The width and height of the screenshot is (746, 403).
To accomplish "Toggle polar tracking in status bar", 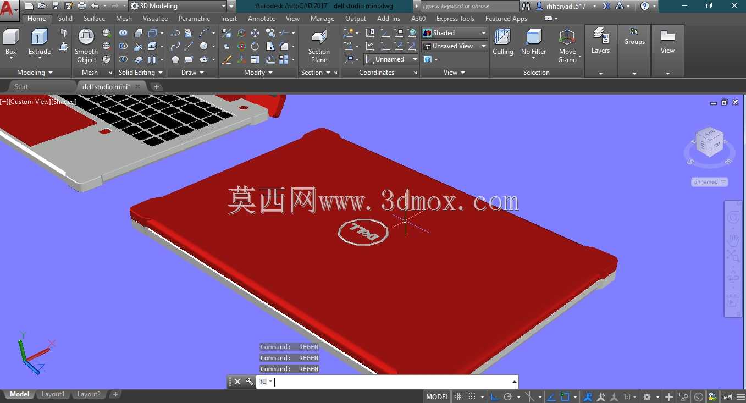I will [508, 396].
